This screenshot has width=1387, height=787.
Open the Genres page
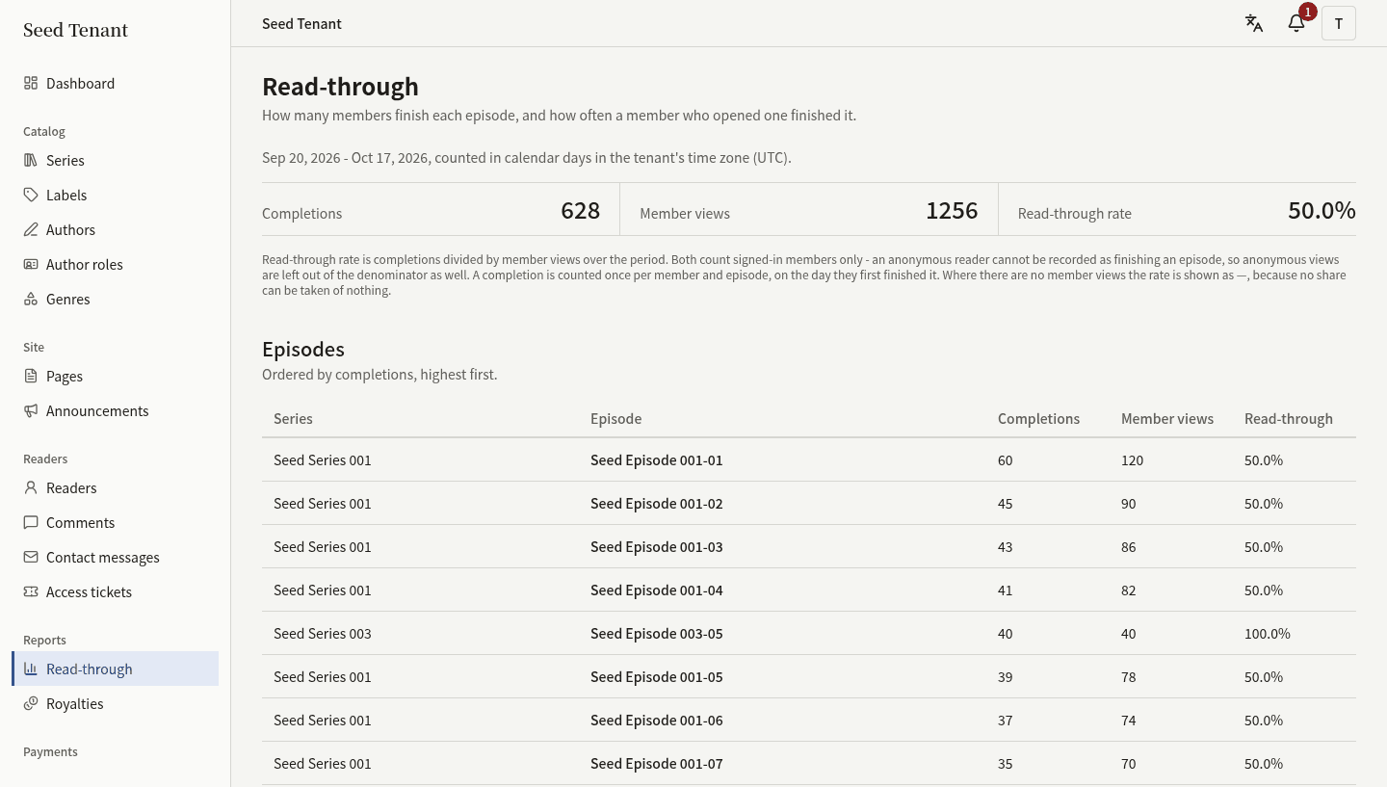[115, 299]
